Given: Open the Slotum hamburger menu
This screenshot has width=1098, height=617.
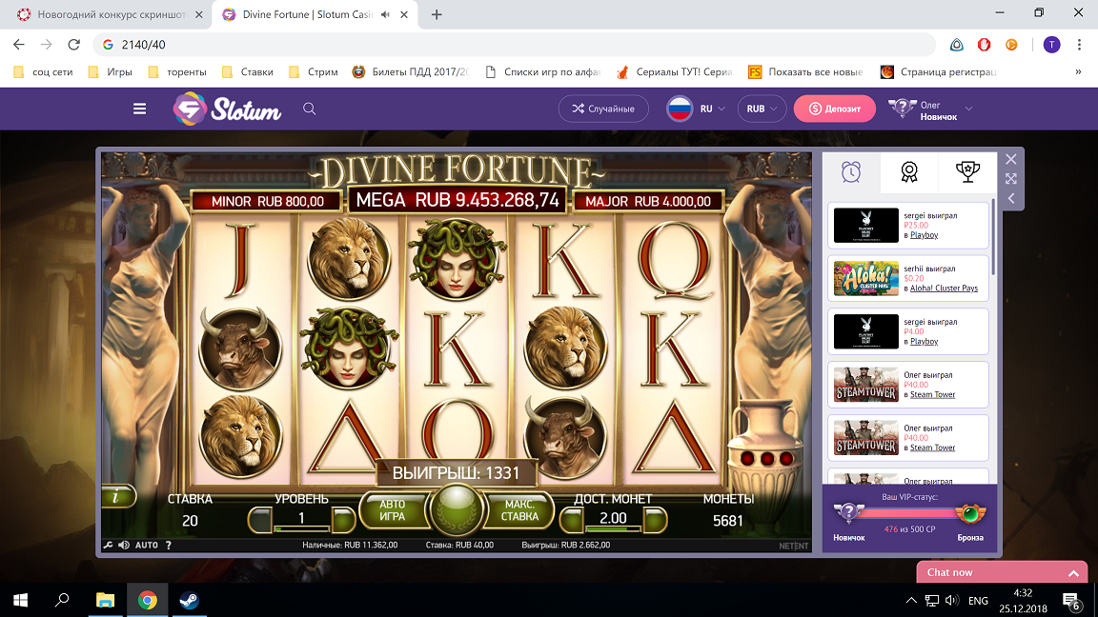Looking at the screenshot, I should point(139,109).
